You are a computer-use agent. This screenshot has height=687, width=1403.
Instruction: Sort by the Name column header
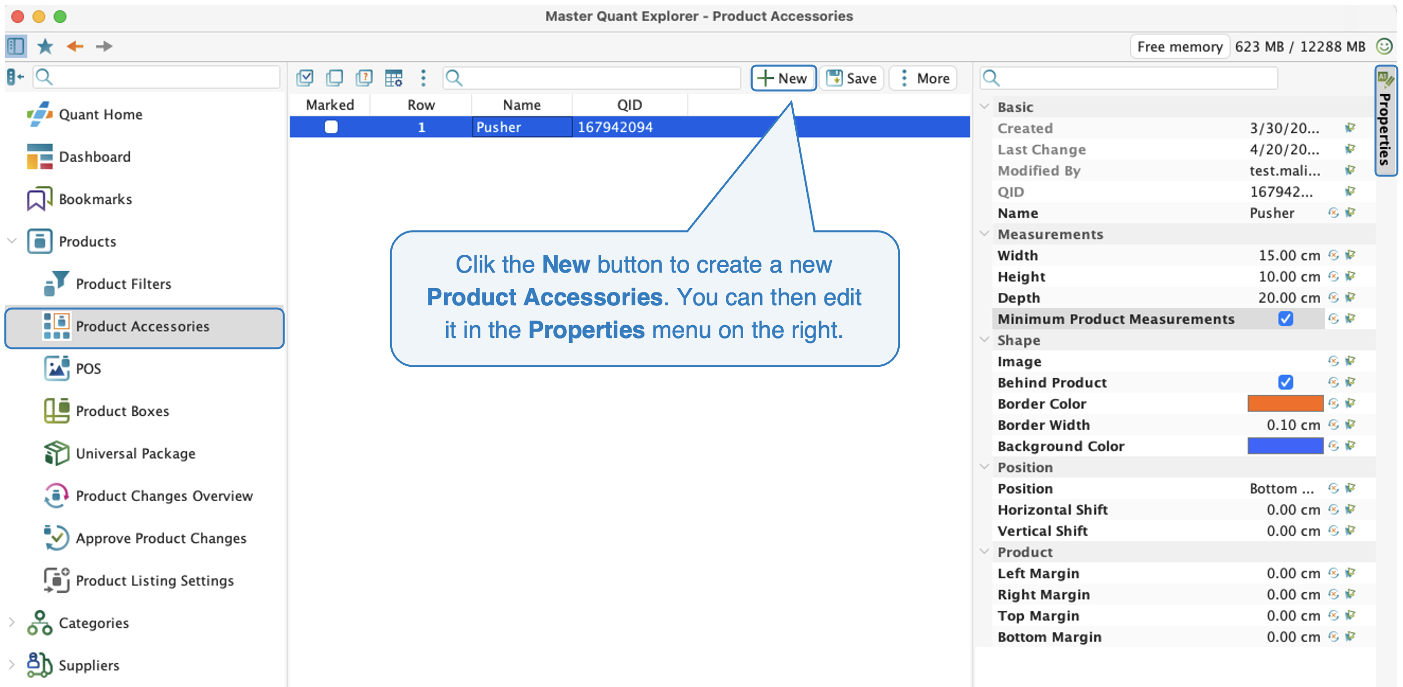point(521,105)
